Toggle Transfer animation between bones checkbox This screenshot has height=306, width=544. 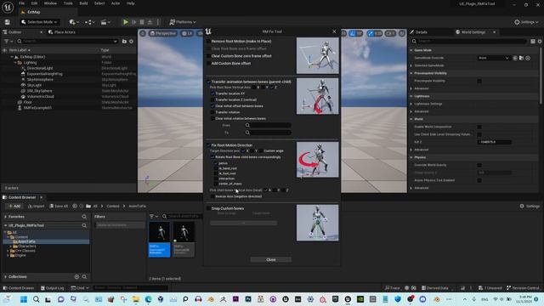pyautogui.click(x=208, y=82)
